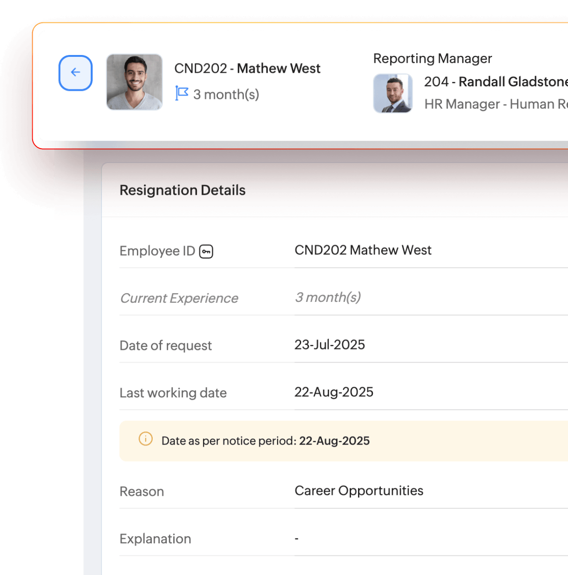
Task: Select the Date of request value 23-Jul-2025
Action: (x=330, y=345)
